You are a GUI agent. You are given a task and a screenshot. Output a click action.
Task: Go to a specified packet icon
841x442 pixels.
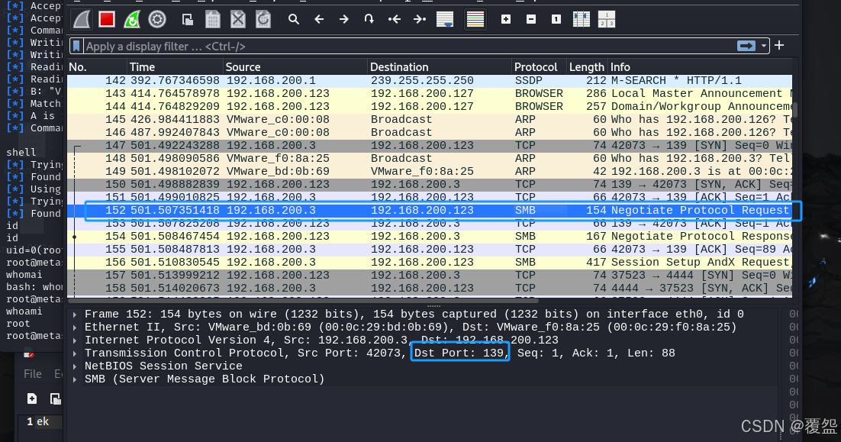click(369, 19)
